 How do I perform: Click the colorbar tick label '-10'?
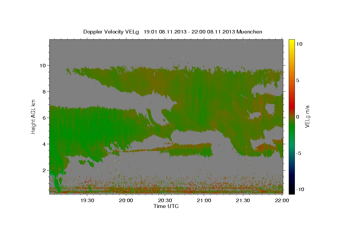300,189
